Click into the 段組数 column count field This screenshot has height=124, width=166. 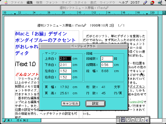coord(107,59)
